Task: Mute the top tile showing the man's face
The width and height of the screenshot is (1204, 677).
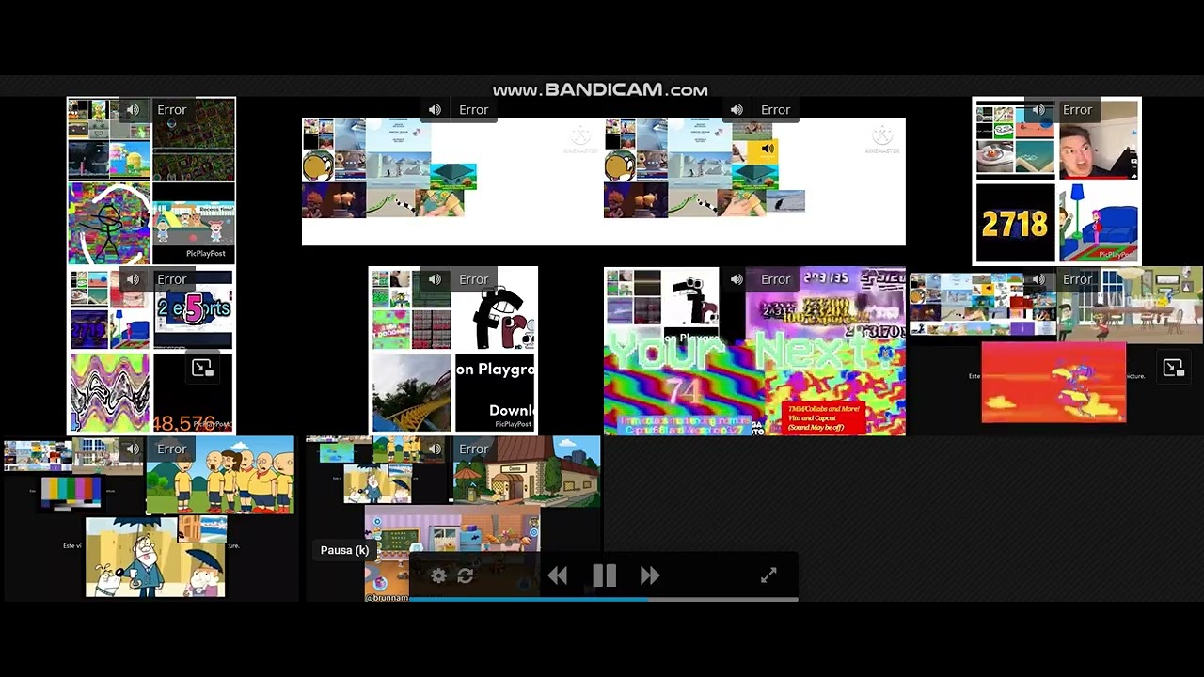Action: [x=1038, y=110]
